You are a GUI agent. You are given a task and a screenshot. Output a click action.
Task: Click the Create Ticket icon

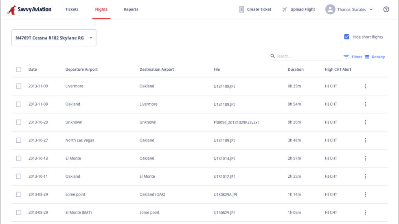241,9
